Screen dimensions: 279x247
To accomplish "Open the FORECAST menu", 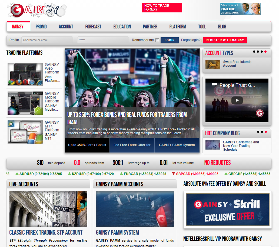I will click(93, 27).
